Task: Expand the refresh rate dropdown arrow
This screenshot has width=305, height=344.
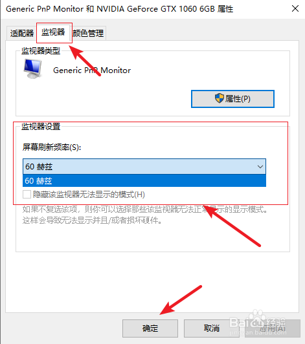Action: (260, 167)
